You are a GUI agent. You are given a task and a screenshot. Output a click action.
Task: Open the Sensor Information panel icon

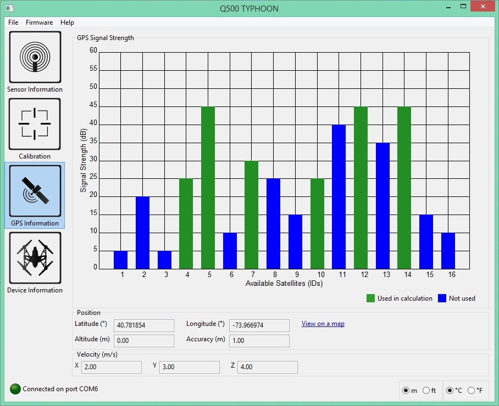pos(35,57)
